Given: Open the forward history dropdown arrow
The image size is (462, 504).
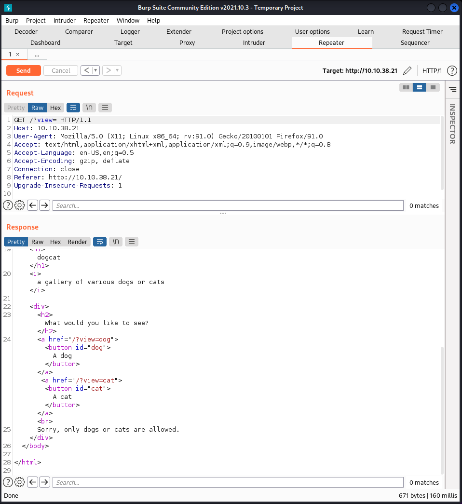Looking at the screenshot, I should [118, 70].
